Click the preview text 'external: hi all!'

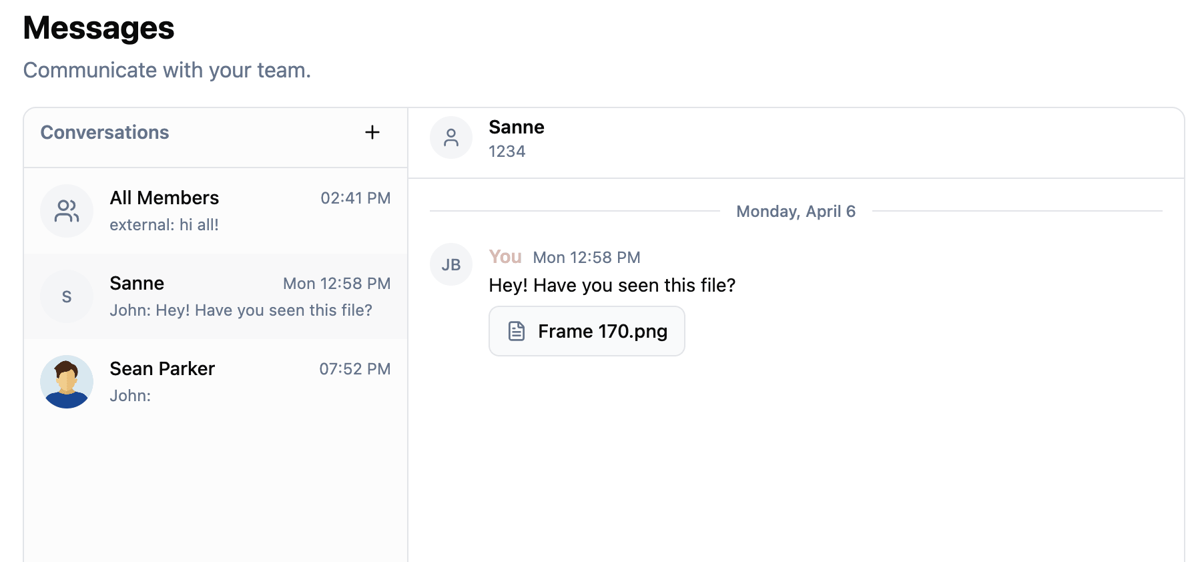pyautogui.click(x=164, y=225)
